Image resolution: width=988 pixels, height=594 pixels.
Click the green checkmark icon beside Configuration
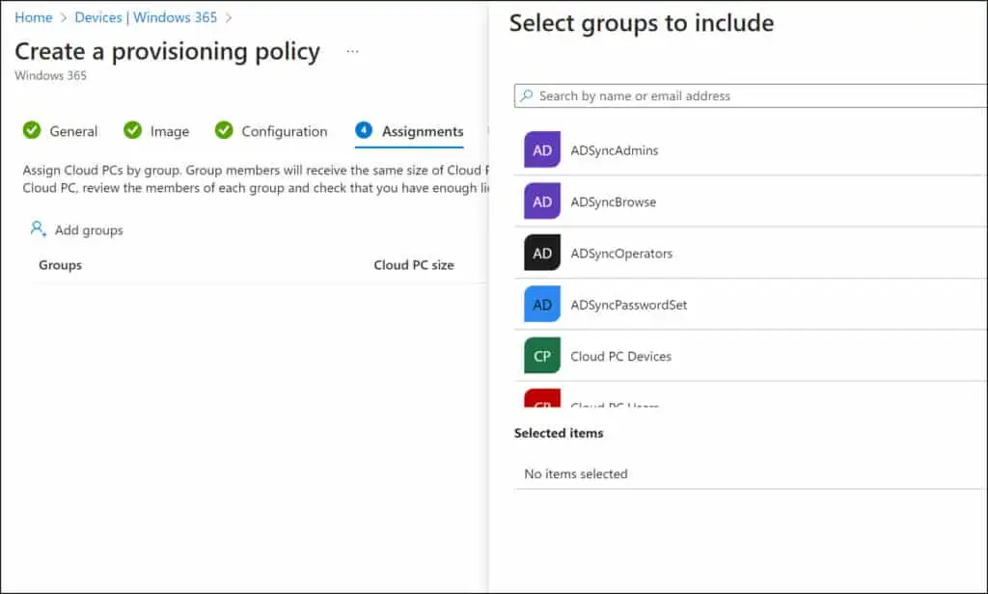click(224, 130)
